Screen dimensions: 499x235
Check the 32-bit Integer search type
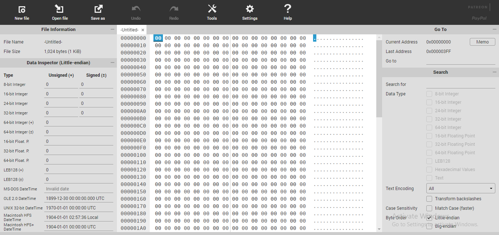pos(429,119)
